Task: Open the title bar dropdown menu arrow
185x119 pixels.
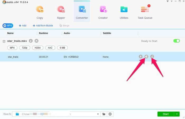Action: [172, 1]
